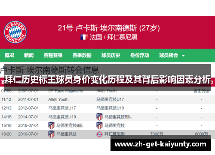Screen dimensions: 215x155
Task: Select the date 2014-07-01
Action: point(28,117)
